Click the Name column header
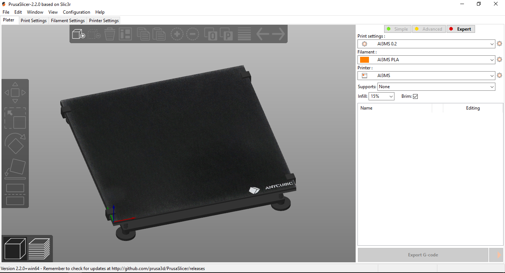This screenshot has width=505, height=273. tap(395, 108)
